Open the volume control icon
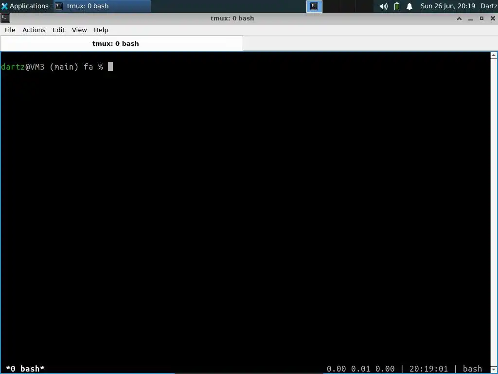 click(x=384, y=6)
